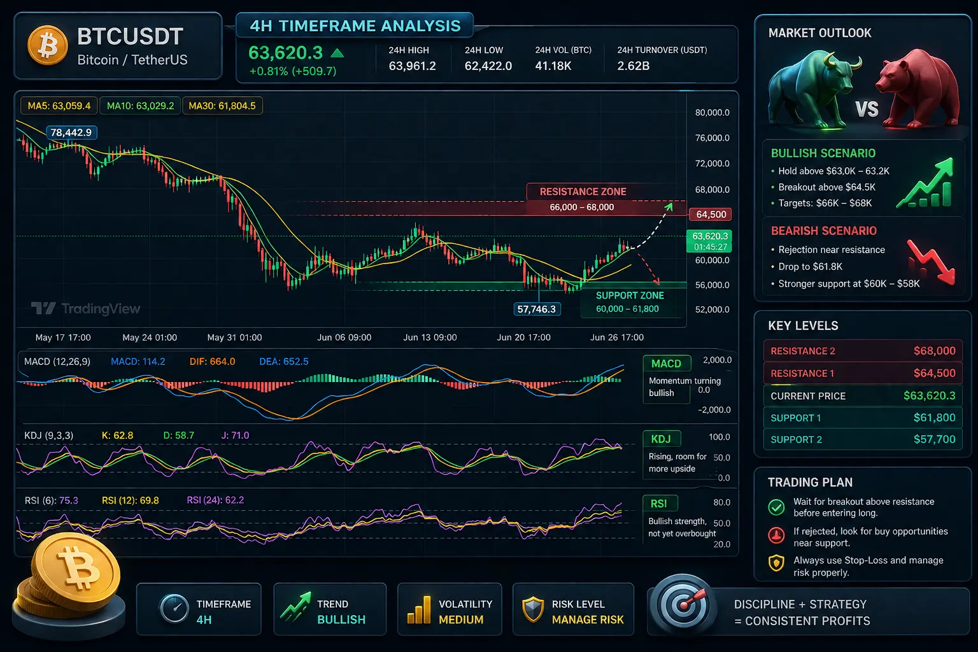Click the green up-triangle next to 63,620.3
Viewport: 978px width, 652px height.
(337, 53)
